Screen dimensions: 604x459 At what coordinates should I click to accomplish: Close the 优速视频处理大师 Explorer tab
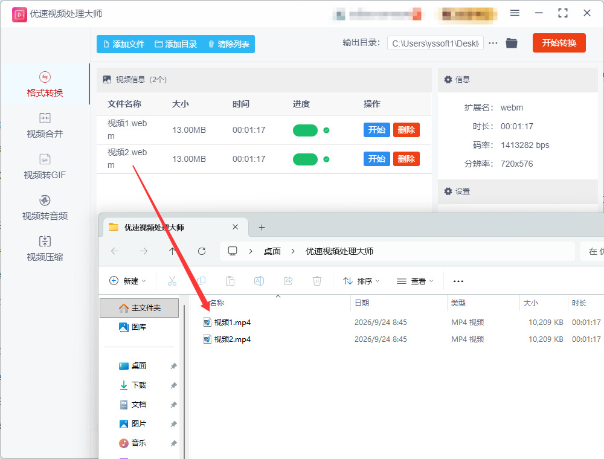click(236, 227)
